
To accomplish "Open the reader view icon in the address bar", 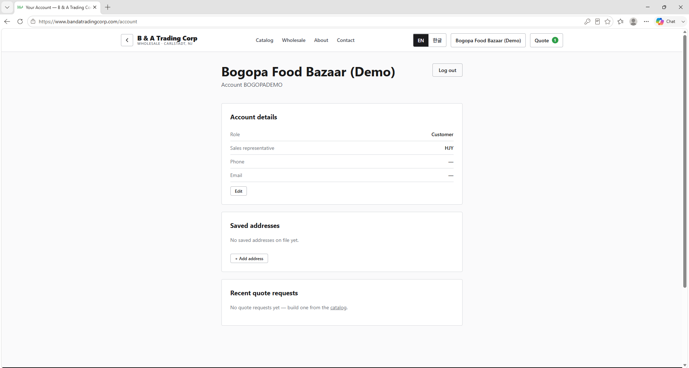I will (x=597, y=21).
